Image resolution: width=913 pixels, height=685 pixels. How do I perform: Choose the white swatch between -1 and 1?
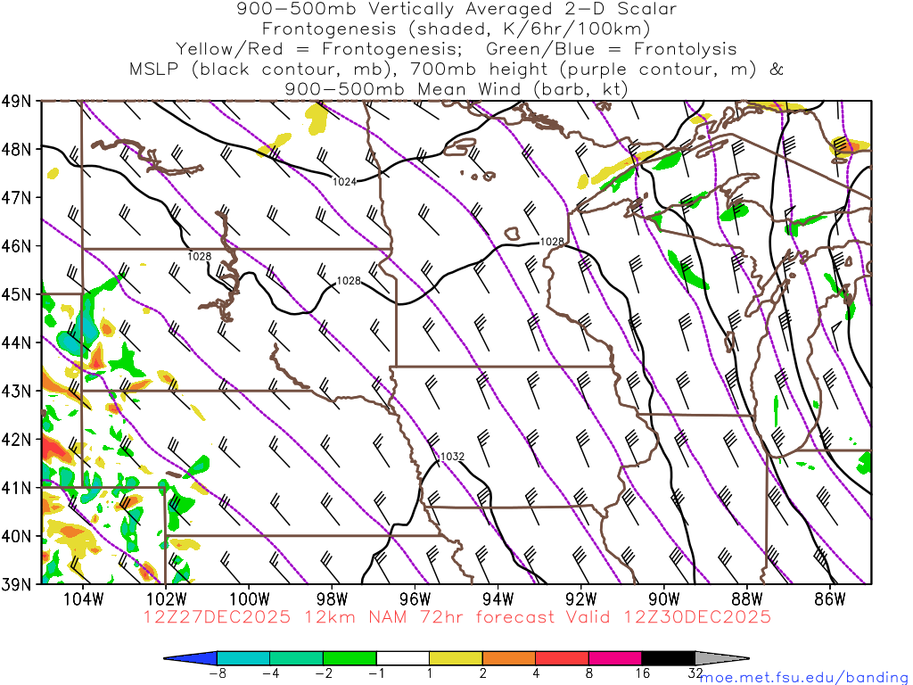pos(403,658)
